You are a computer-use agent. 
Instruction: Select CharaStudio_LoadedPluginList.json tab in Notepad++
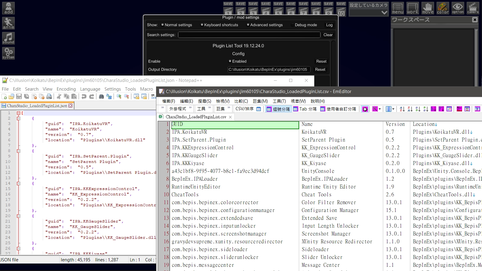click(37, 106)
